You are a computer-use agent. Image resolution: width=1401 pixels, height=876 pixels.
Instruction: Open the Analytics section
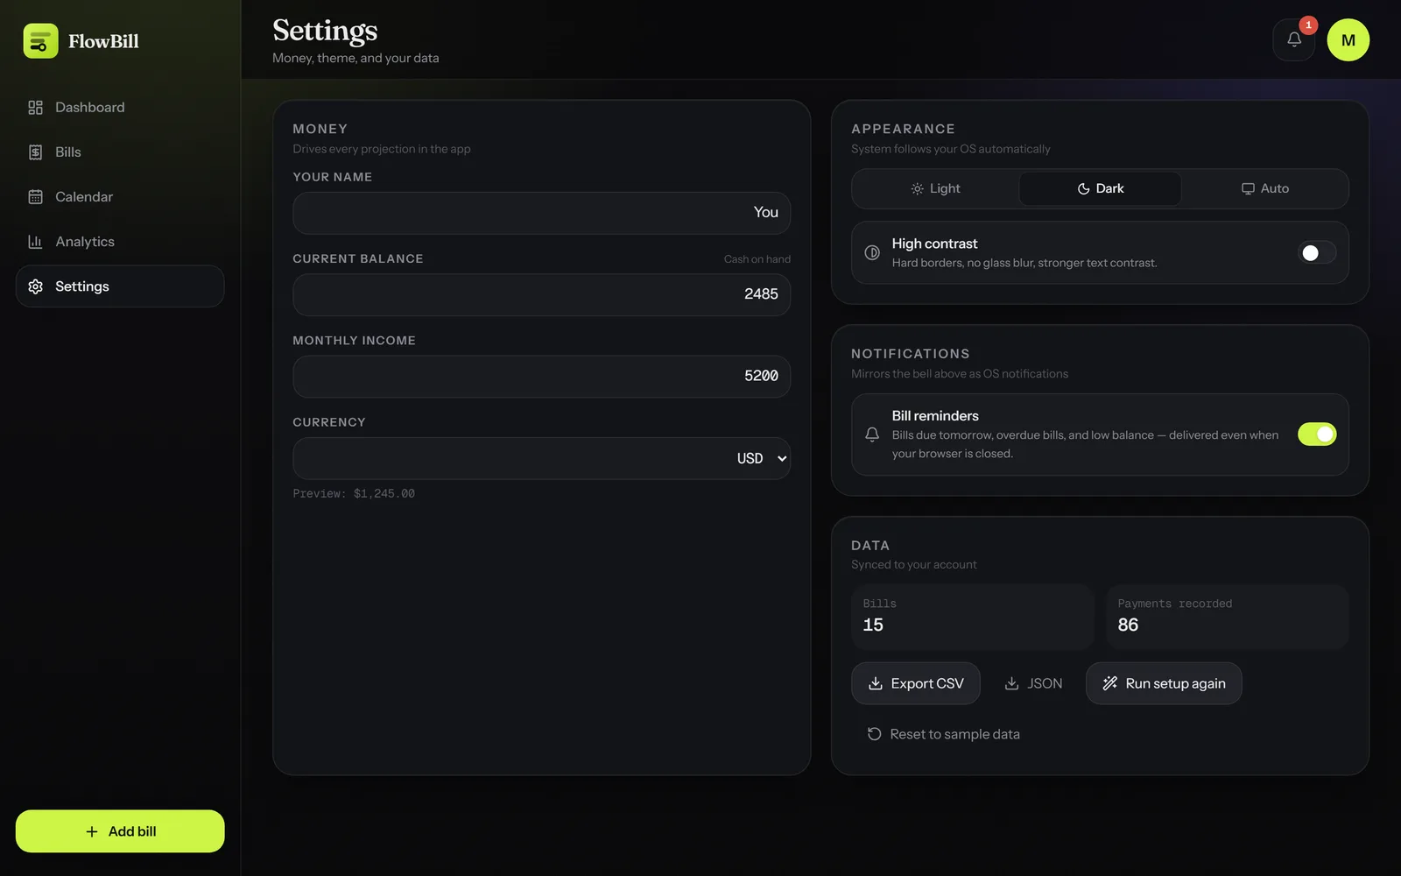pyautogui.click(x=120, y=242)
